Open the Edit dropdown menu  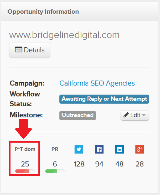tap(135, 115)
